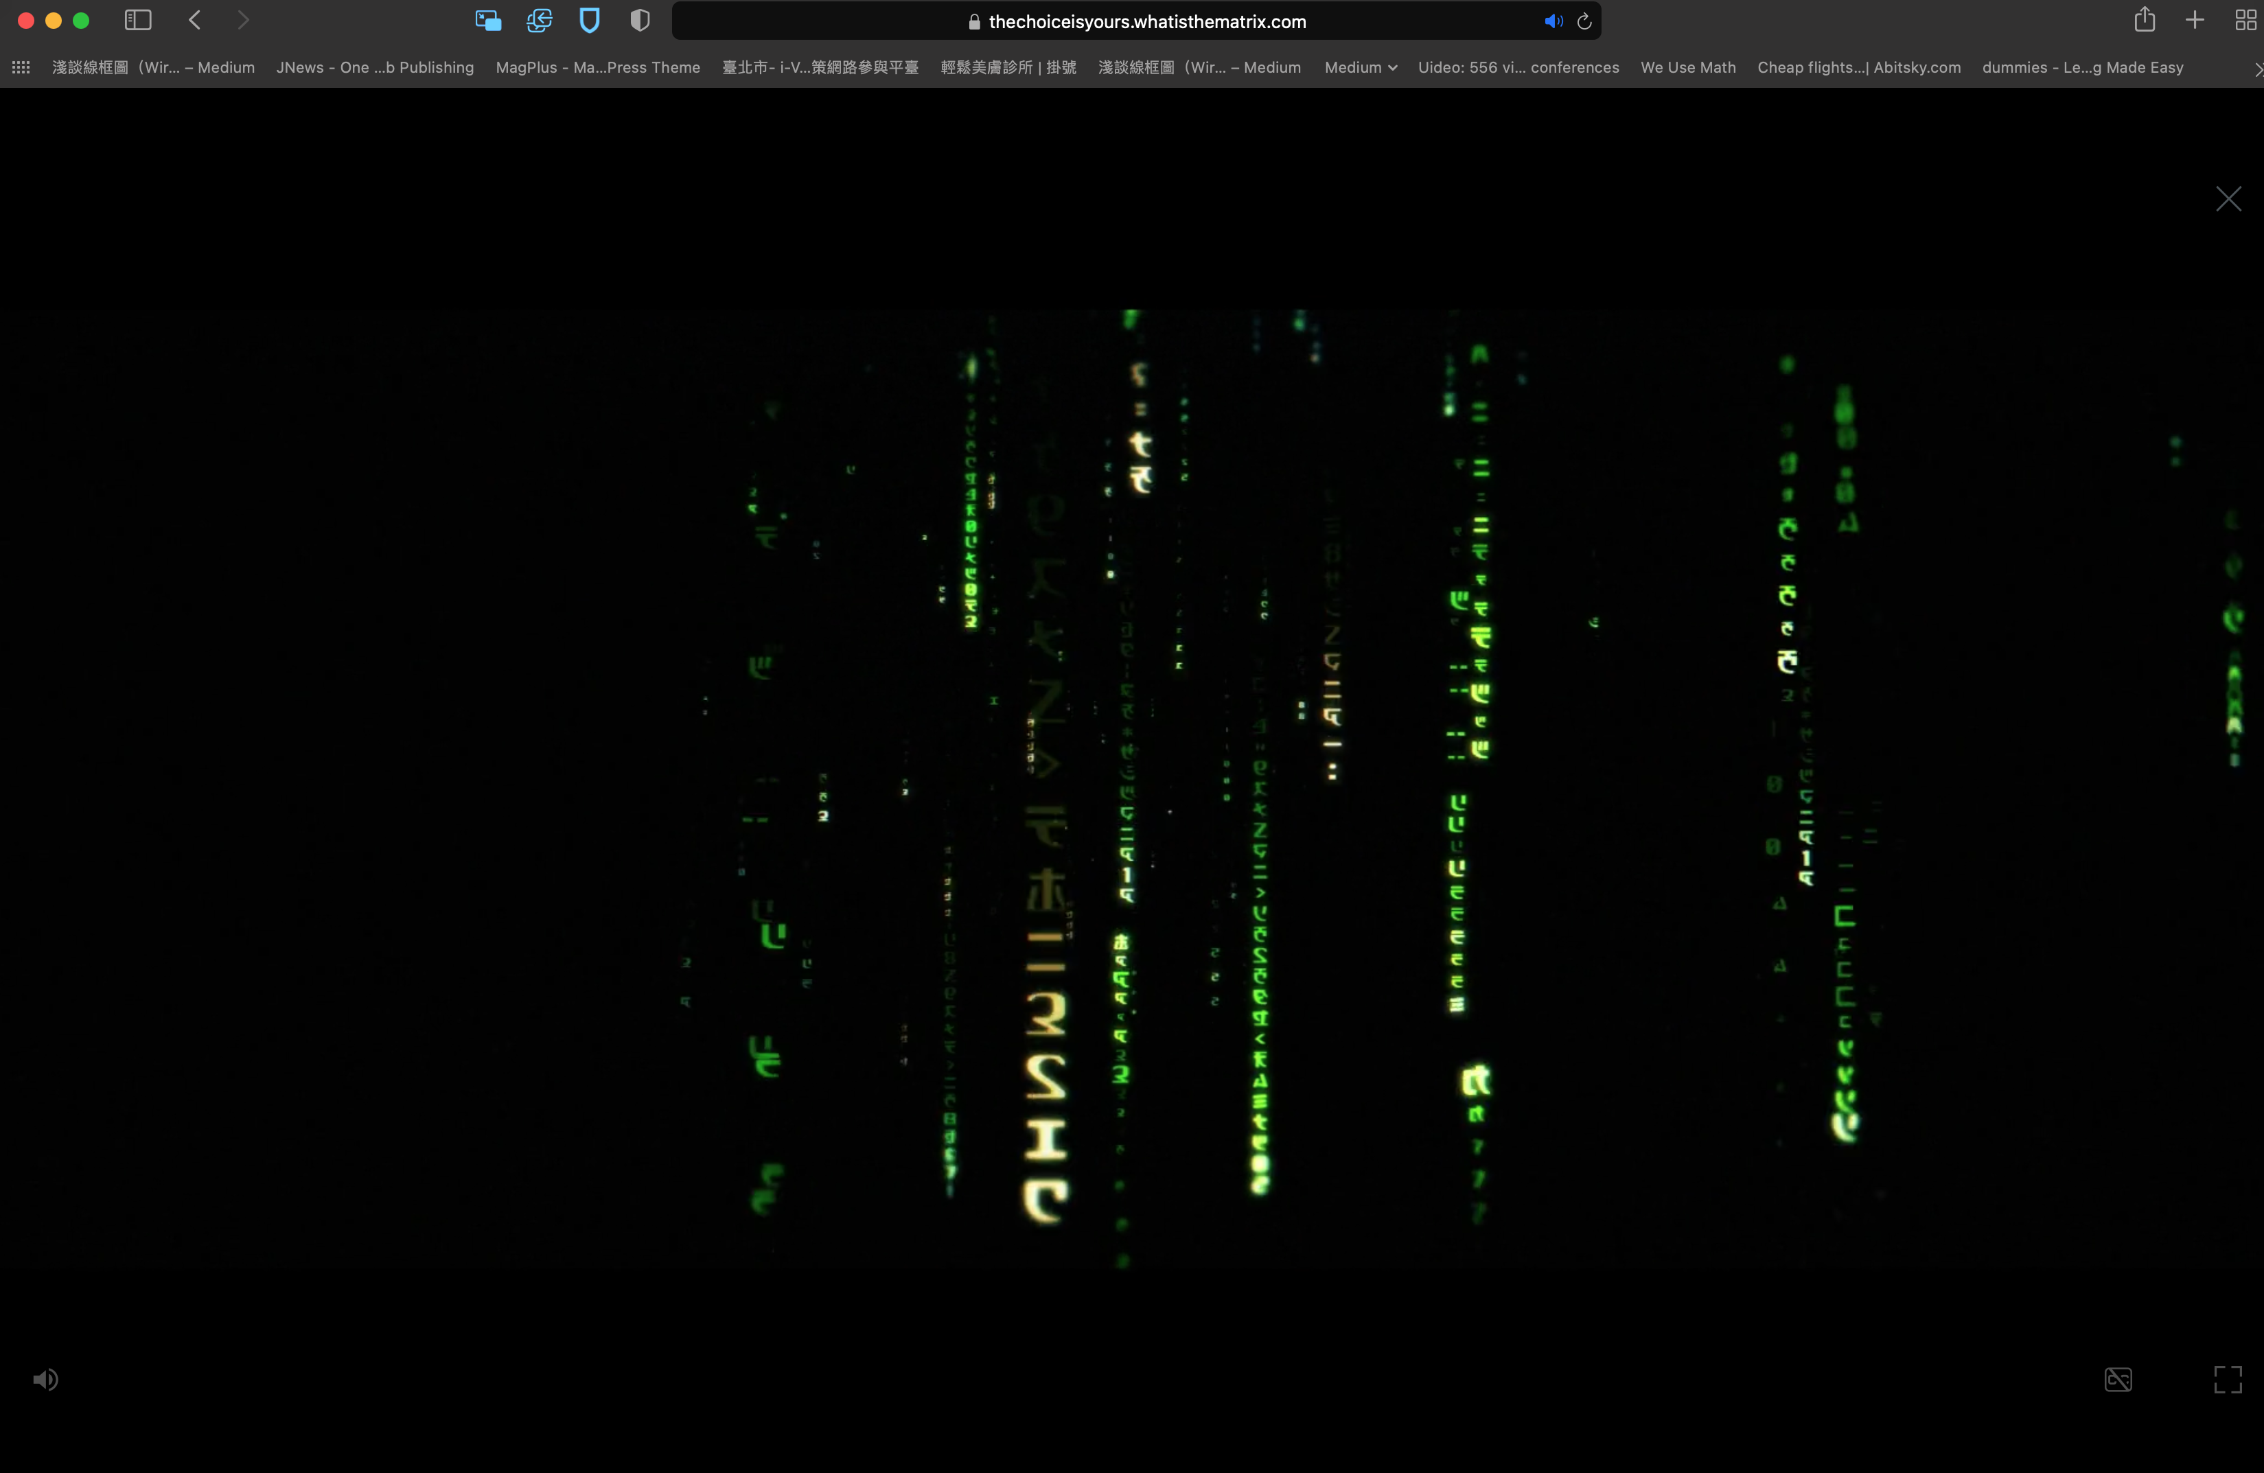
Task: Open the 輕鬆美膚診所 | 掛號 bookmark
Action: click(x=1008, y=67)
